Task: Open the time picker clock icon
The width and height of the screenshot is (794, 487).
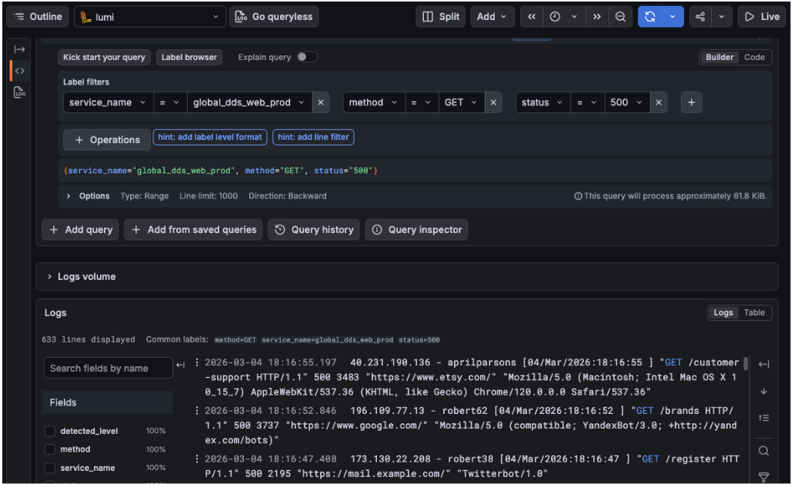Action: pyautogui.click(x=555, y=17)
